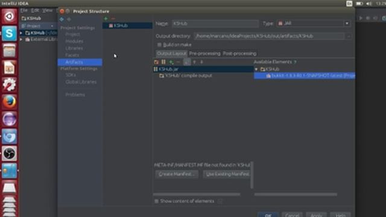Click the Help button

point(340,215)
